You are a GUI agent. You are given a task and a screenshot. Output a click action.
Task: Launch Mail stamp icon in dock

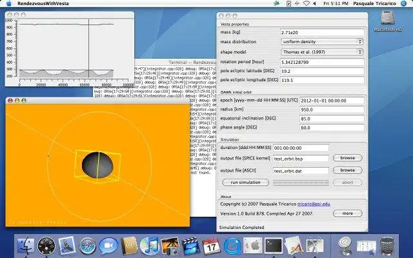(67, 246)
